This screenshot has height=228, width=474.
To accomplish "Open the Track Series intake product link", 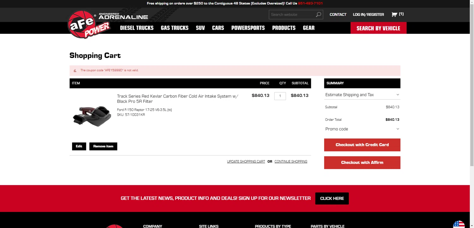I will point(178,99).
